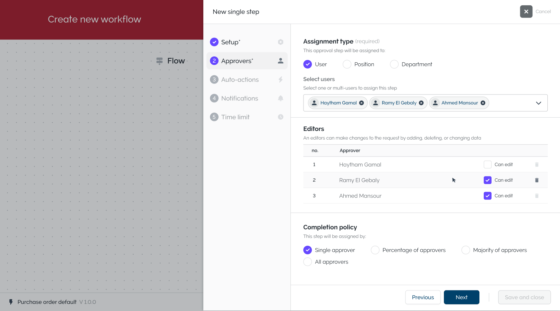This screenshot has width=560, height=311.
Task: Click inside the Select users field
Action: [x=511, y=103]
